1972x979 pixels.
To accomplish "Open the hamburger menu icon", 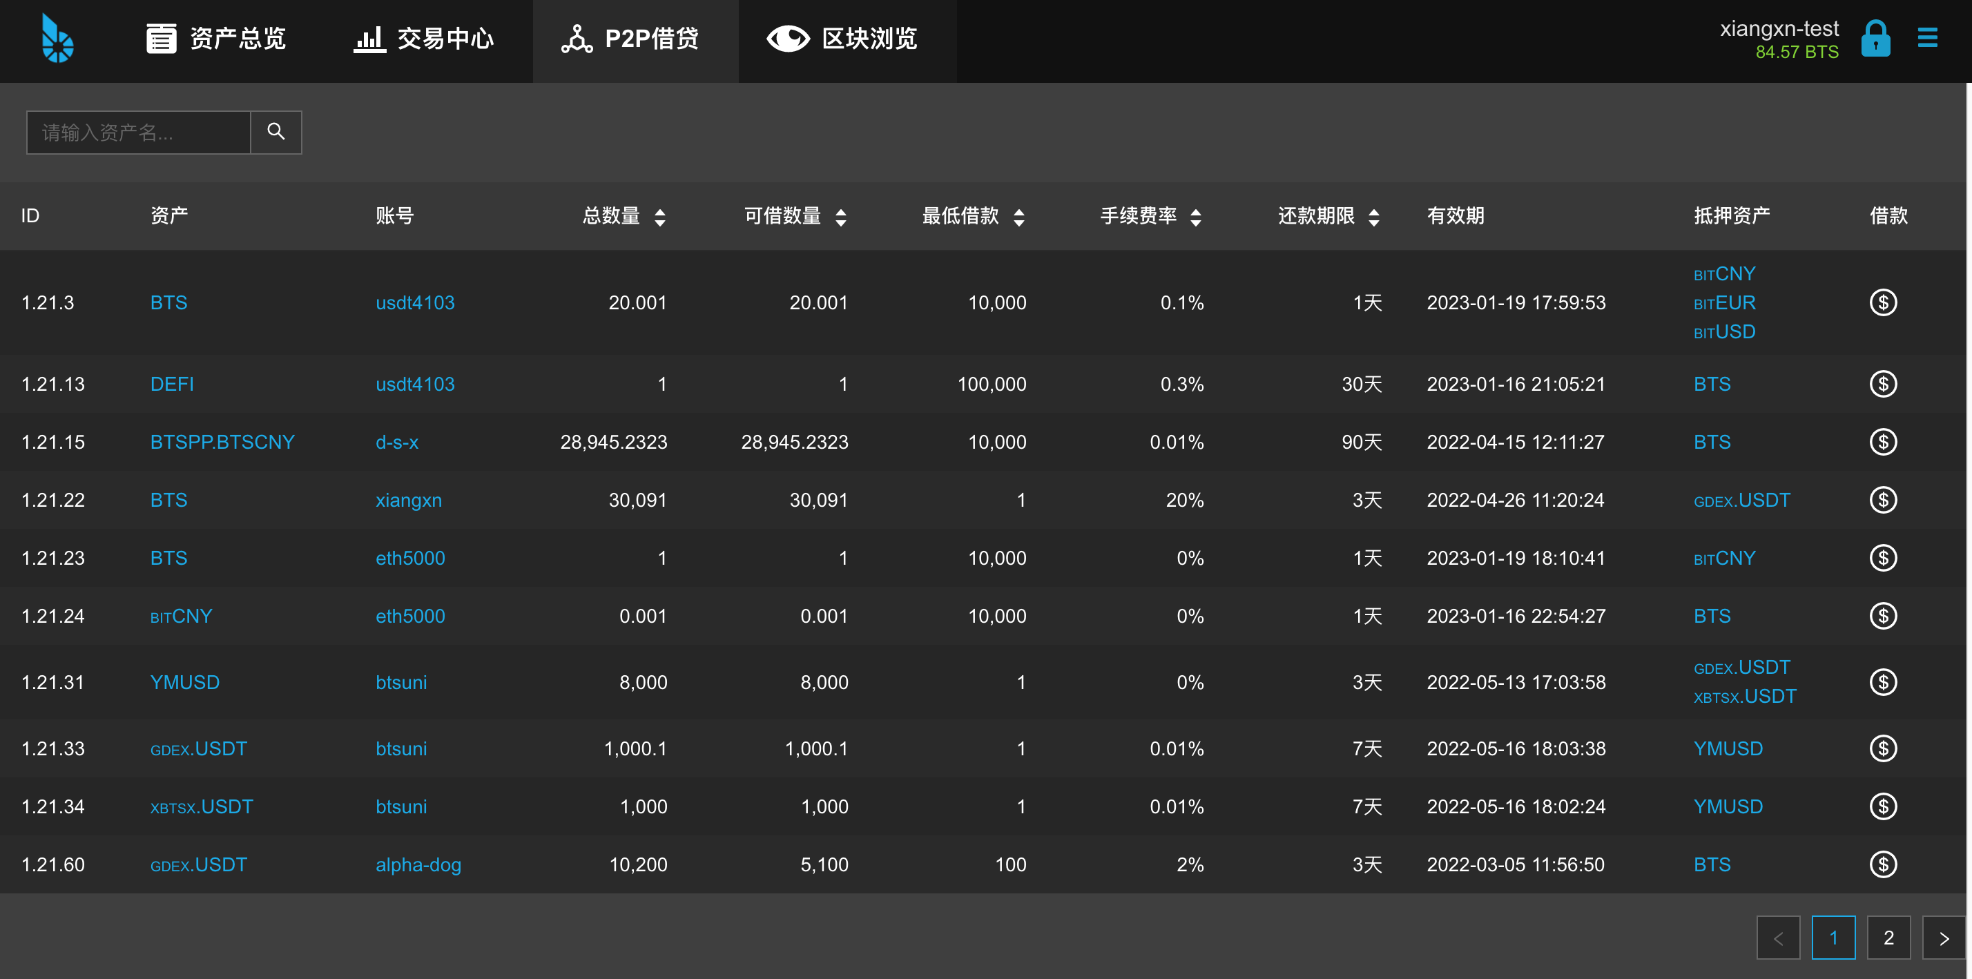I will 1927,37.
